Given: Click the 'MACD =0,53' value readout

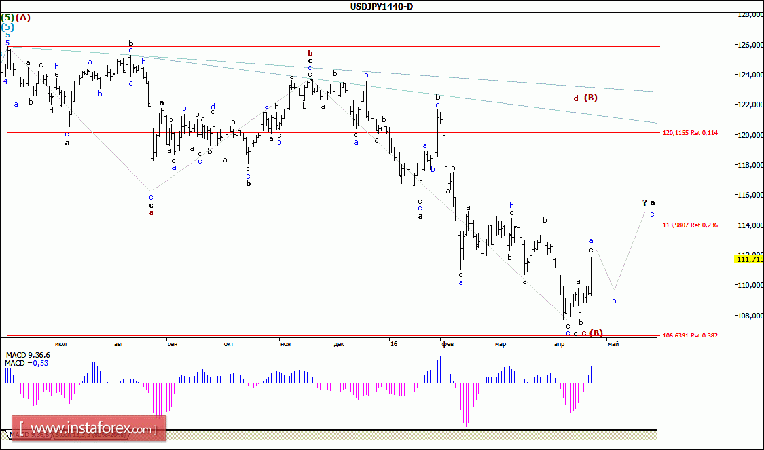Looking at the screenshot, I should pyautogui.click(x=26, y=363).
